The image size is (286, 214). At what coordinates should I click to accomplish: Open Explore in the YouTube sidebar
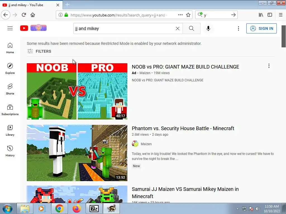click(x=10, y=69)
